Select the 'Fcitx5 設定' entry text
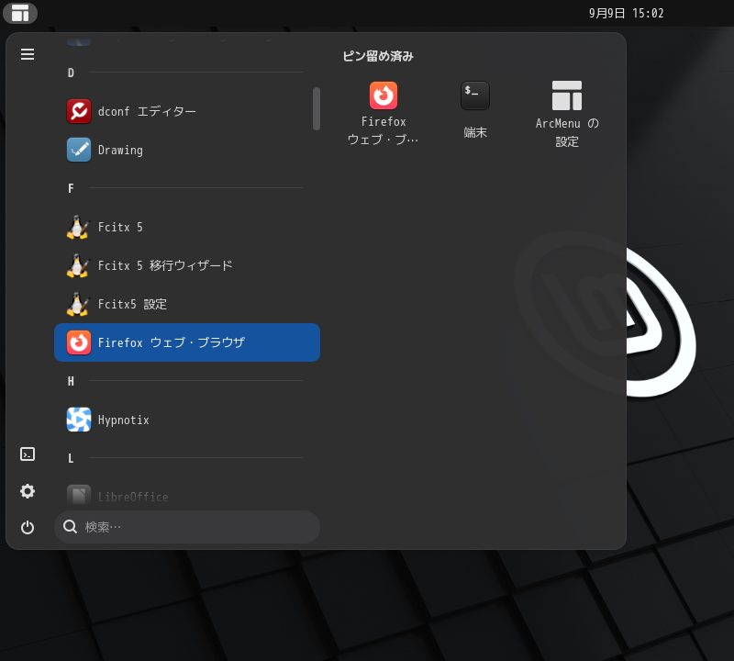 [132, 305]
